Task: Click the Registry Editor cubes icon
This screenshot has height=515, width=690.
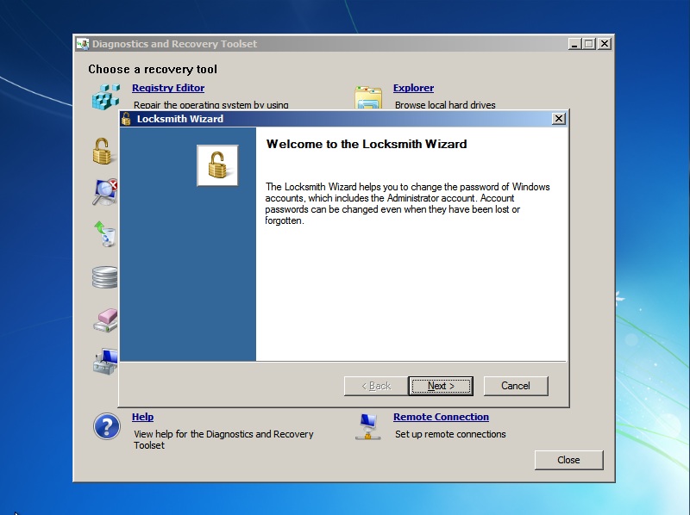Action: click(105, 96)
